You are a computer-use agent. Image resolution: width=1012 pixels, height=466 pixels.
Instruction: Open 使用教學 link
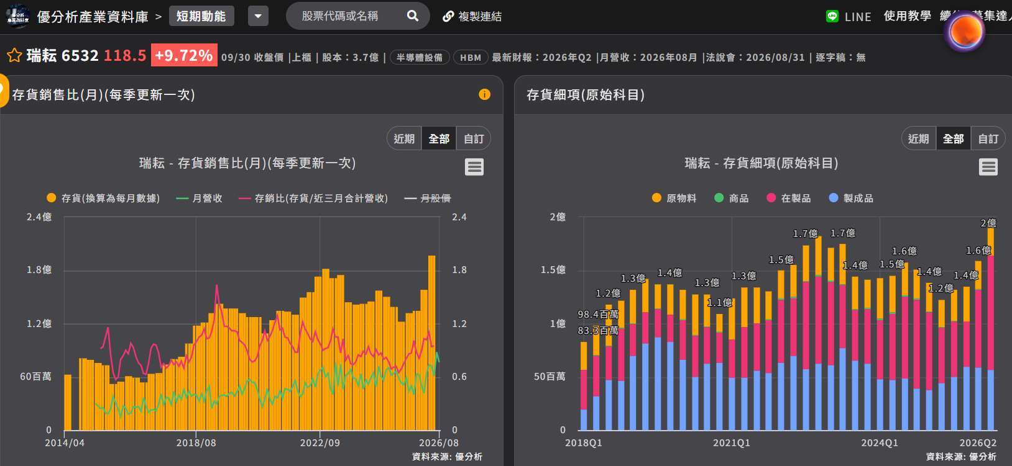(908, 16)
